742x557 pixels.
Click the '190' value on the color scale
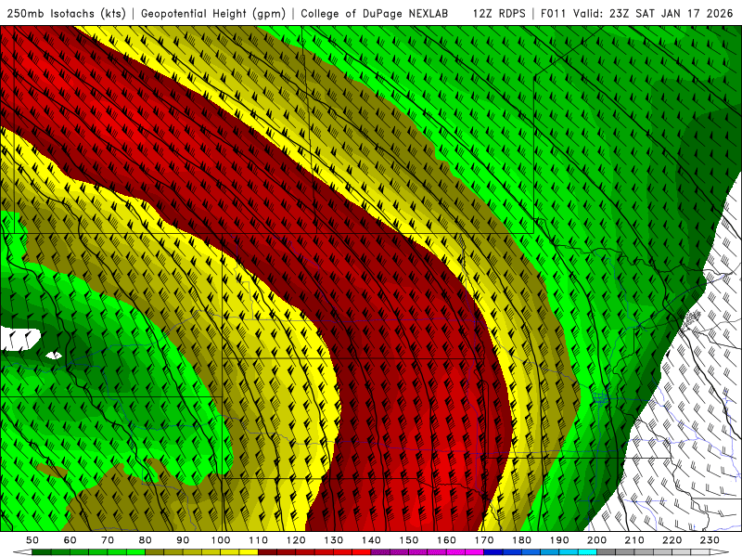[559, 540]
